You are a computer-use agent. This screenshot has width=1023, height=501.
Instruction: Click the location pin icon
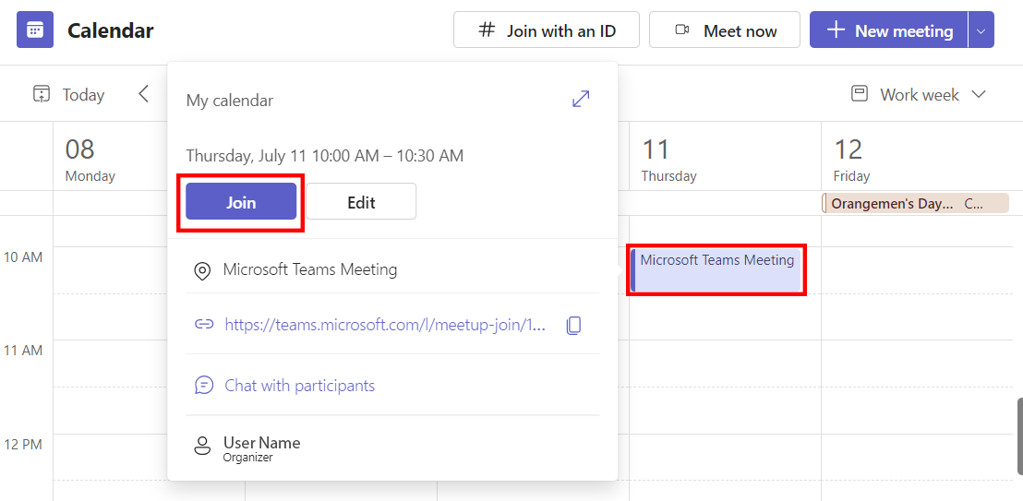point(202,271)
